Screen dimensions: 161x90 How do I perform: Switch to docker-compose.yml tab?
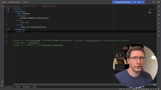13,6
